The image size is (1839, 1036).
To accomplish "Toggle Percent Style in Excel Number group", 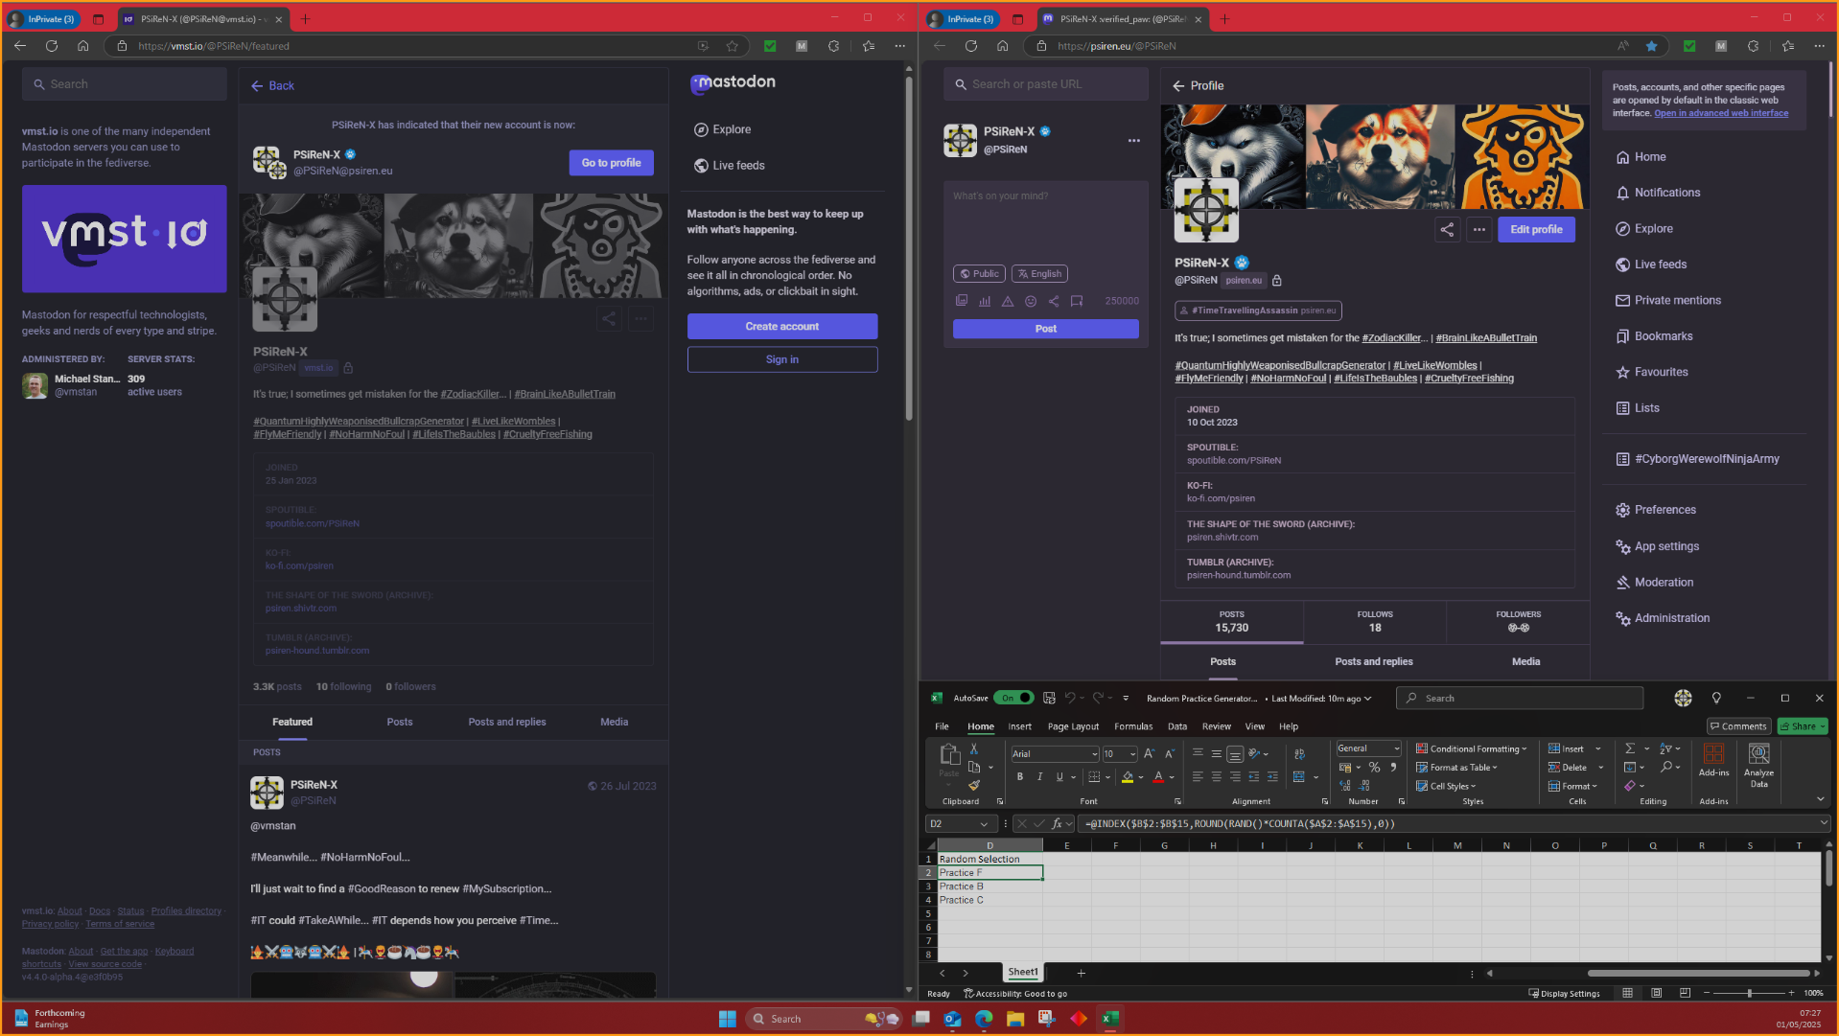I will pyautogui.click(x=1374, y=768).
